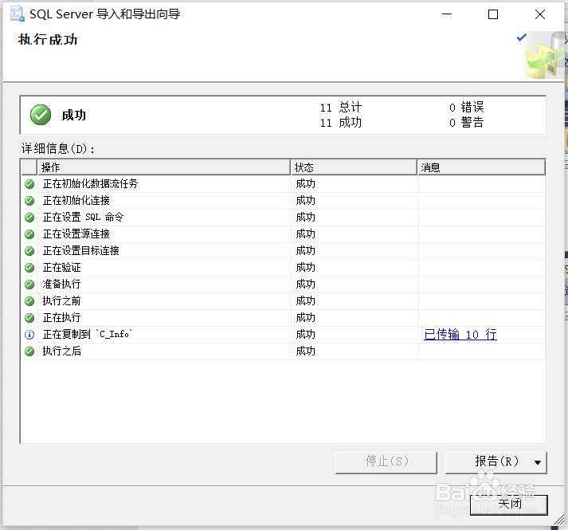Select the 正在验证 row text
568x530 pixels.
click(61, 268)
